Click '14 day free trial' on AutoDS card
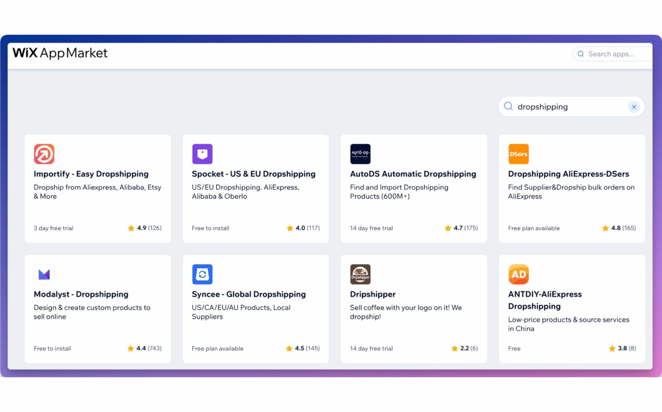662x412 pixels. point(371,228)
